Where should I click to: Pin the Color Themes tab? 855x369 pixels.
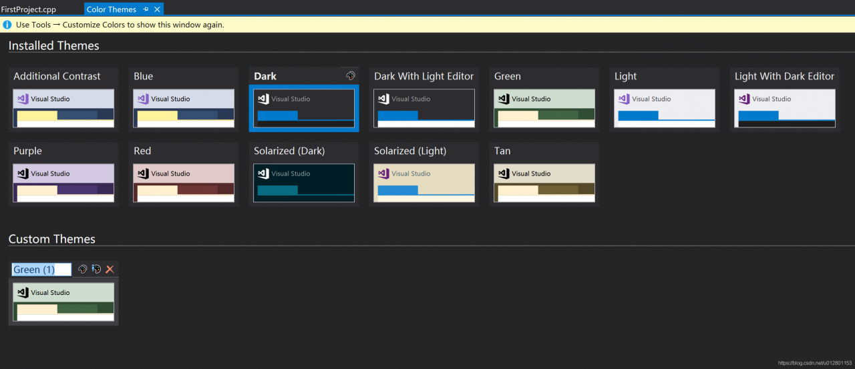click(x=146, y=9)
